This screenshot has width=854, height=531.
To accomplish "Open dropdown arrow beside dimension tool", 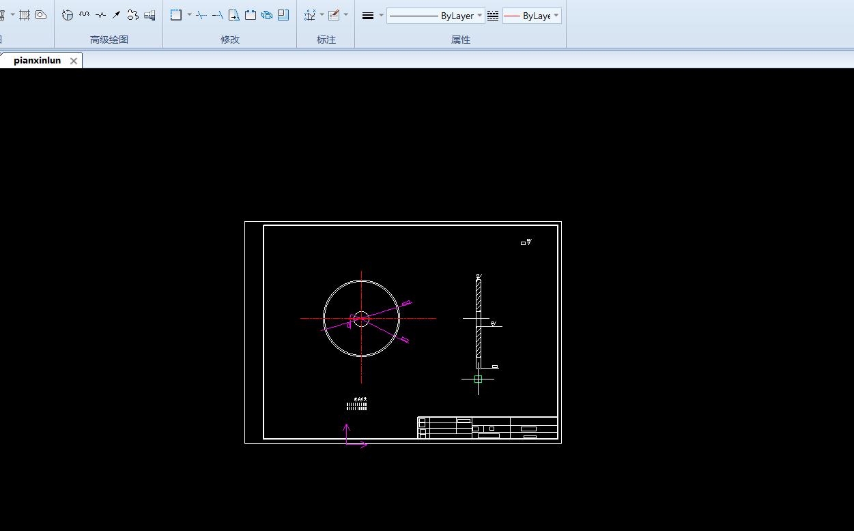I will [322, 15].
